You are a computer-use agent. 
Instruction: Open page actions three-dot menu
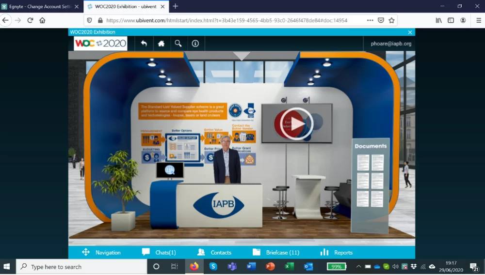pos(370,20)
